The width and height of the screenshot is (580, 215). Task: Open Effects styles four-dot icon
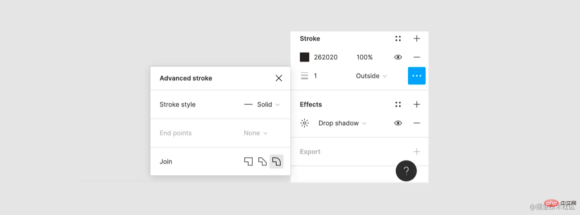point(398,104)
